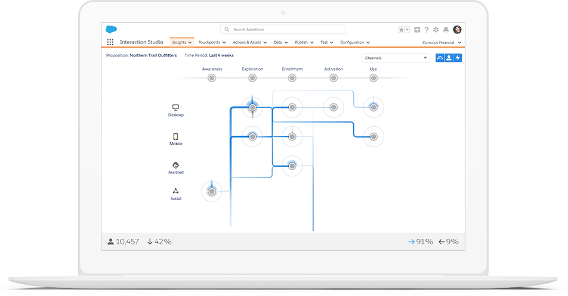Open the Channels dropdown
Screen dimensions: 568x296
(x=396, y=58)
